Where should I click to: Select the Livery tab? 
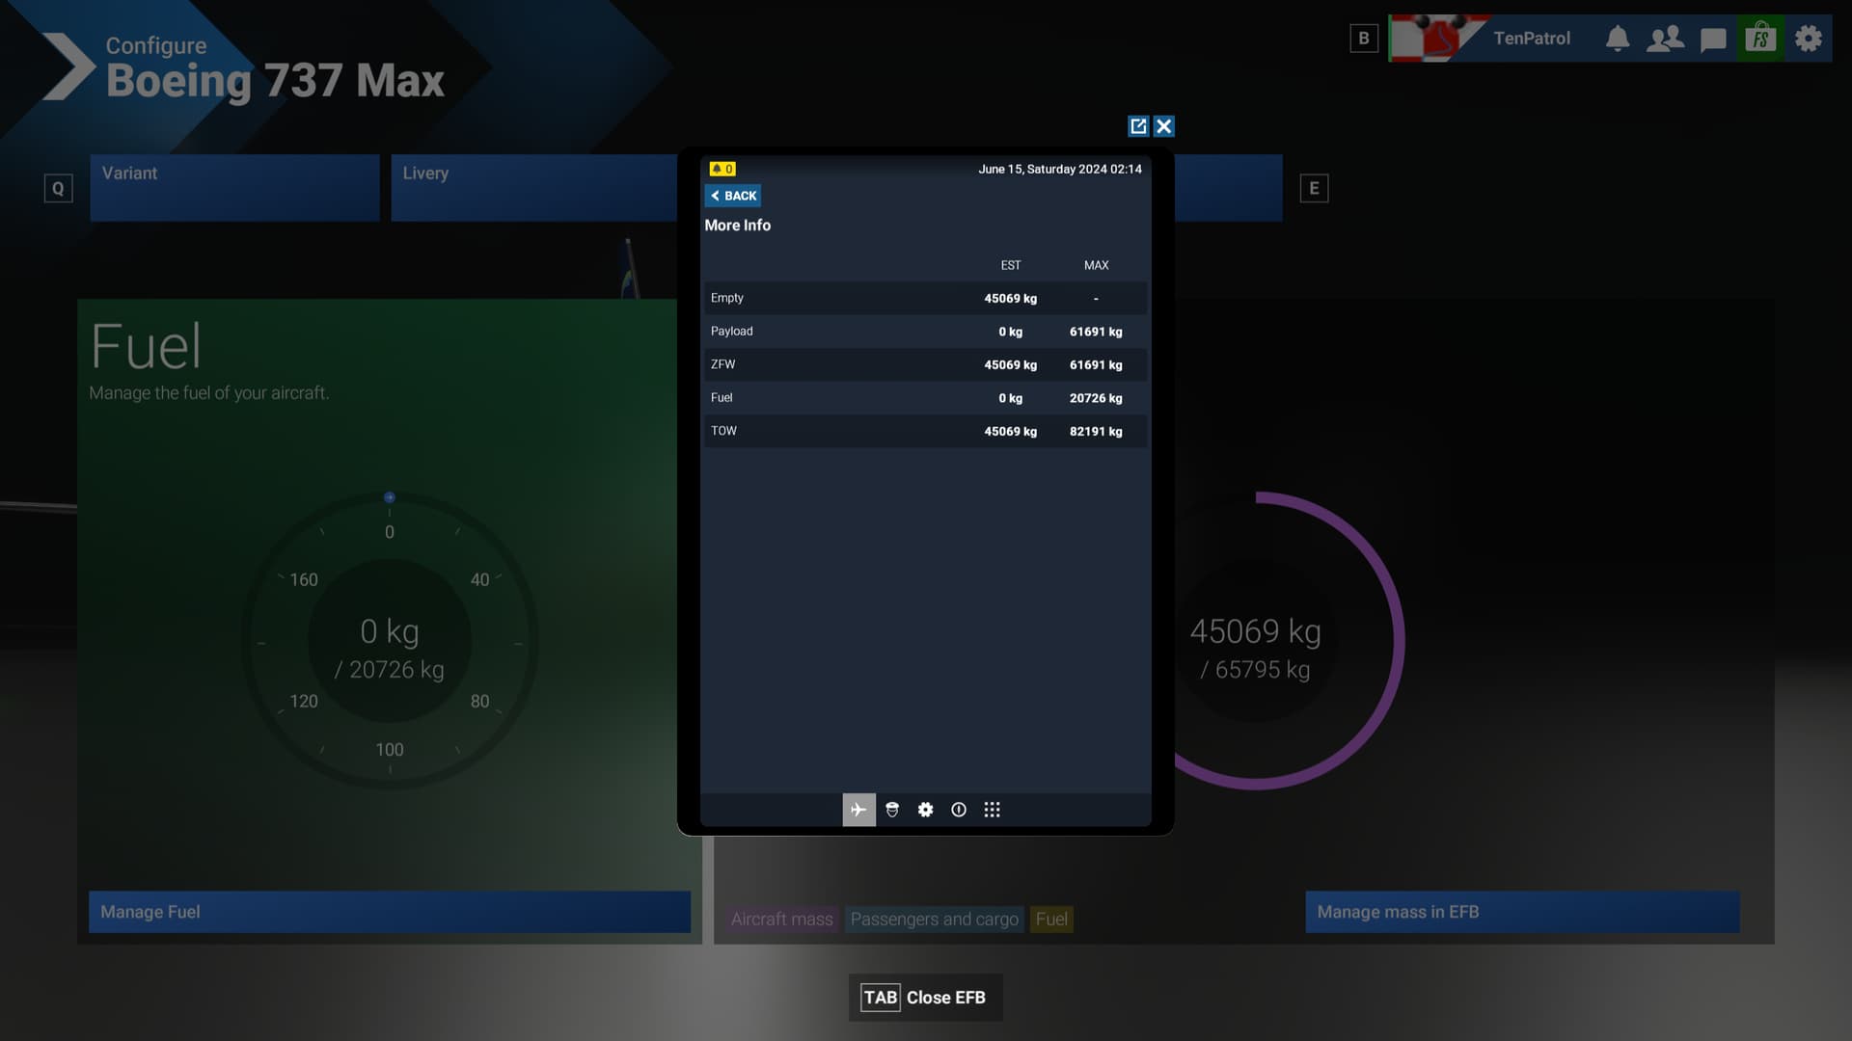tap(533, 188)
